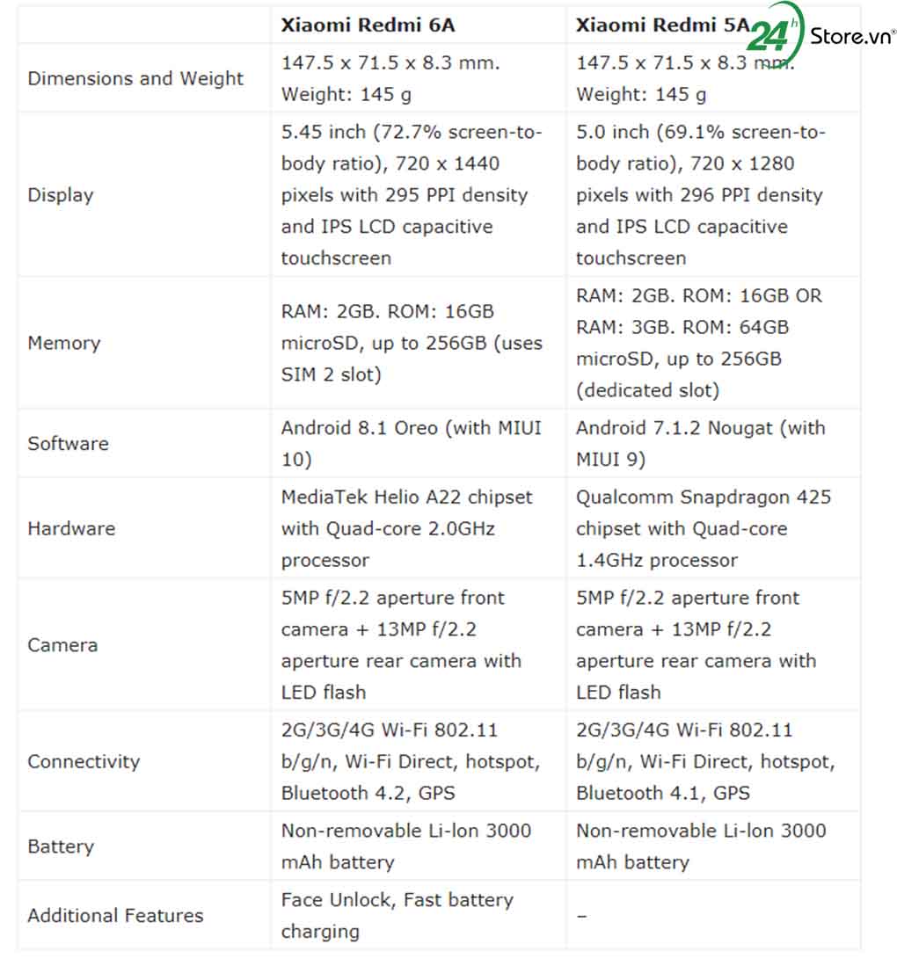The height and width of the screenshot is (973, 897).
Task: Click the dash in Redmi 5A's Additional Features cell
Action: click(581, 916)
